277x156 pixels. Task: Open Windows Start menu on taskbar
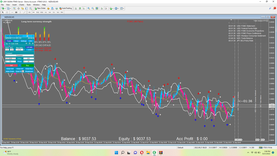(x=116, y=153)
